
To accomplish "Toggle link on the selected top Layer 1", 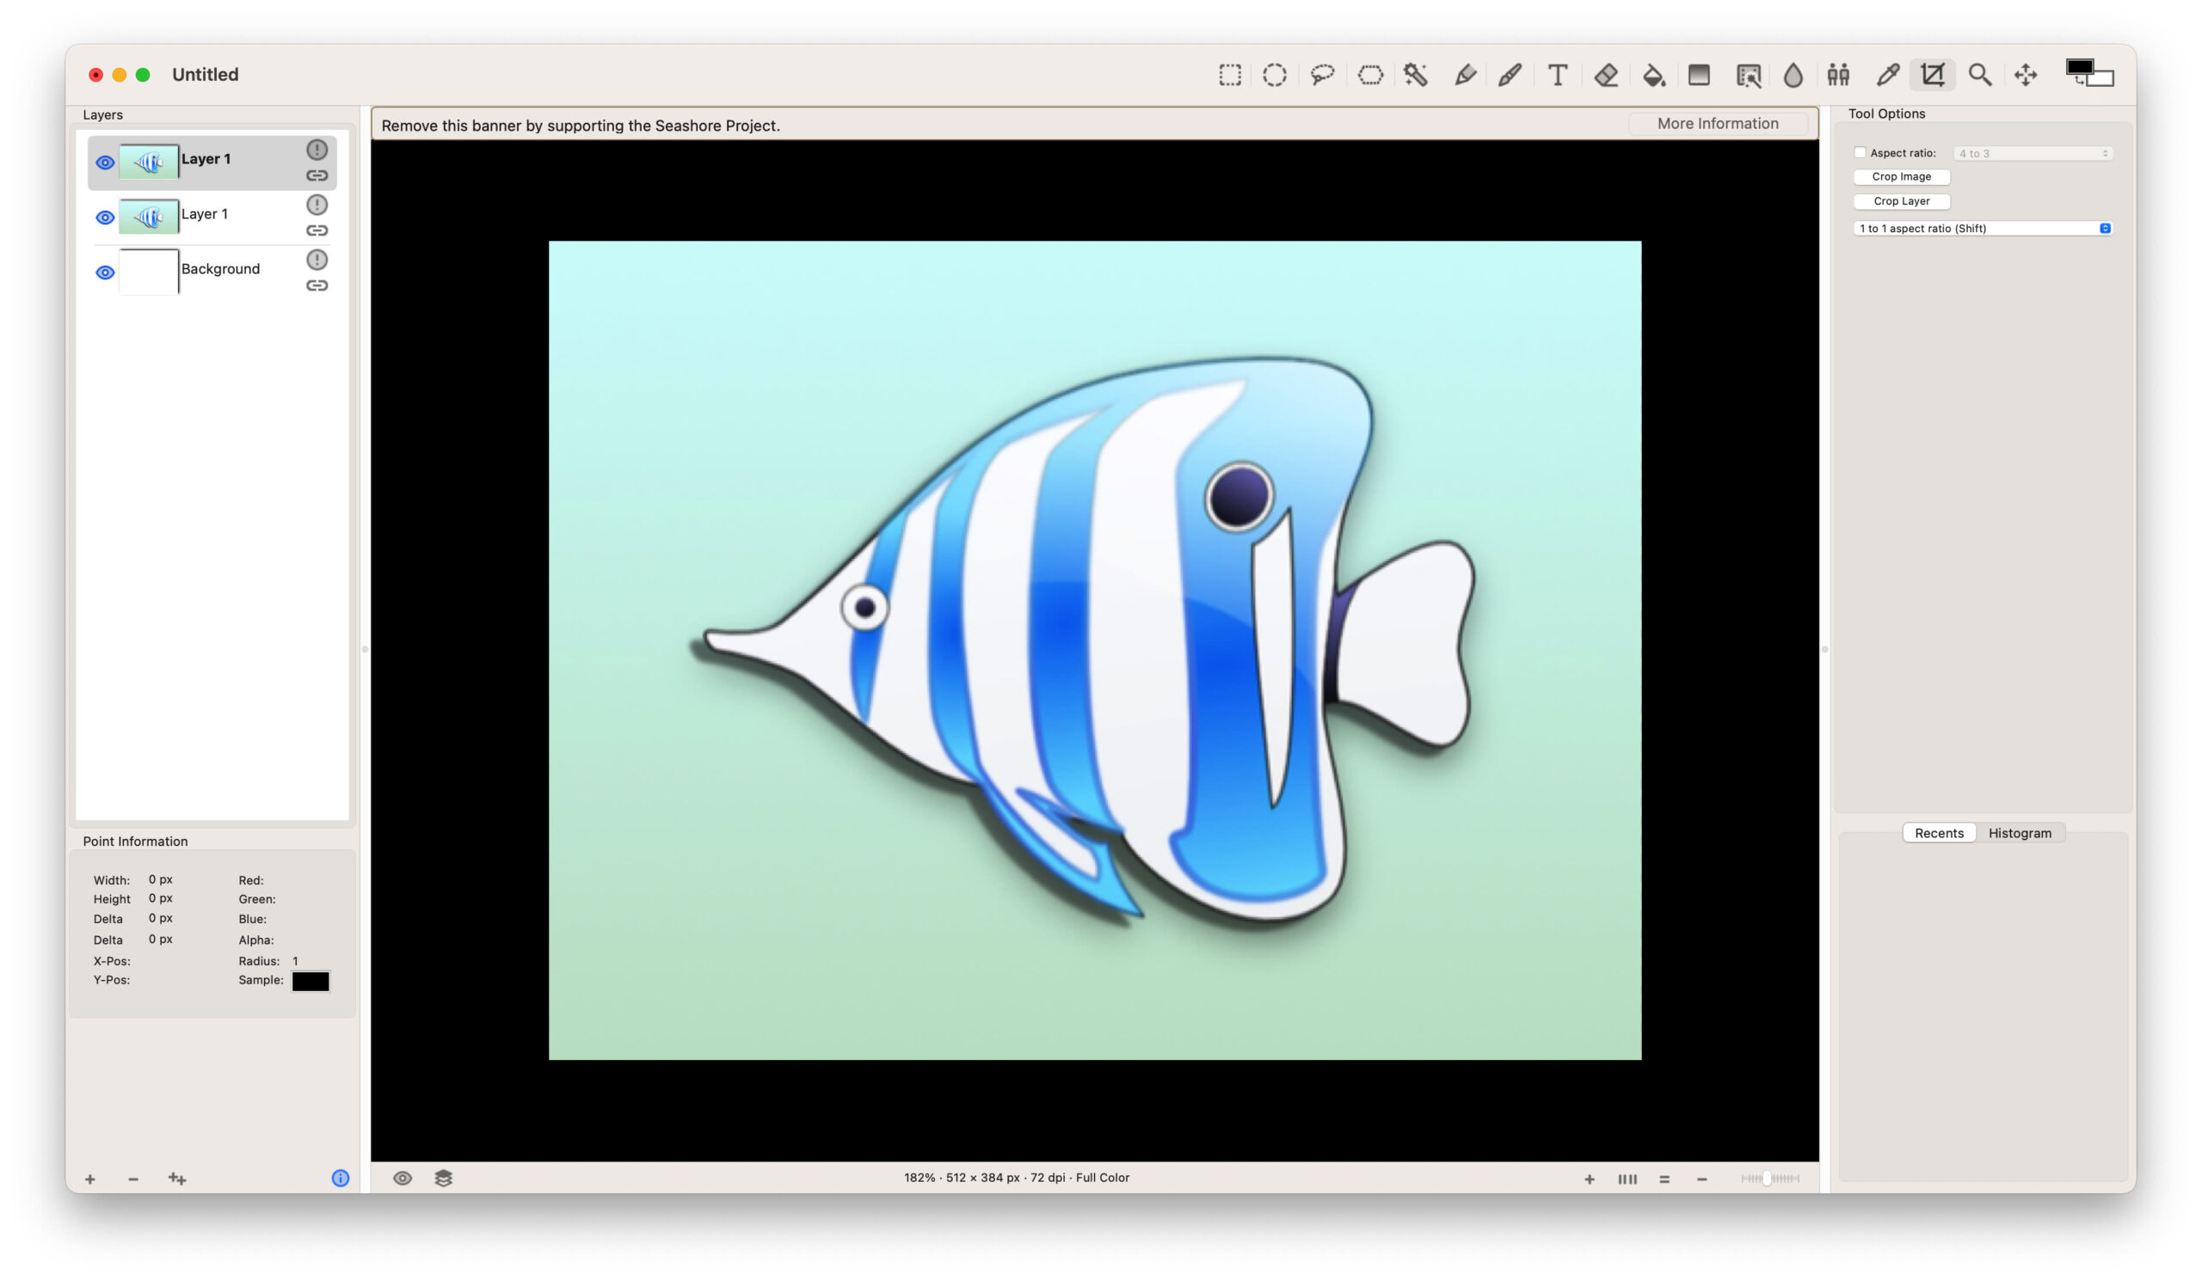I will pos(317,176).
